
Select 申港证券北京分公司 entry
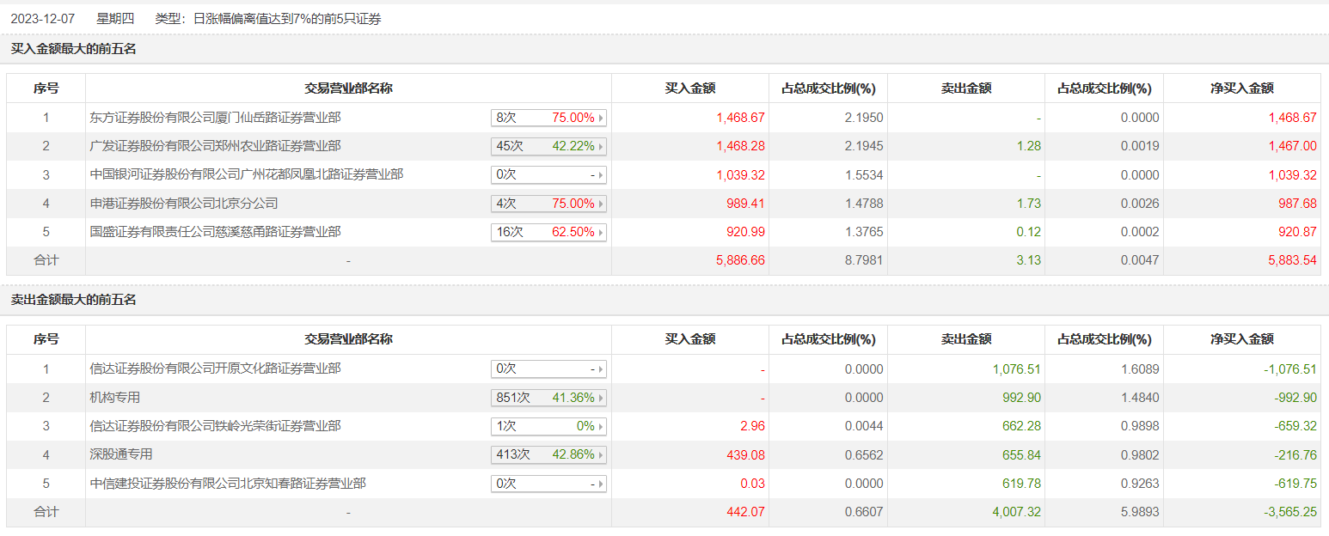[x=184, y=204]
